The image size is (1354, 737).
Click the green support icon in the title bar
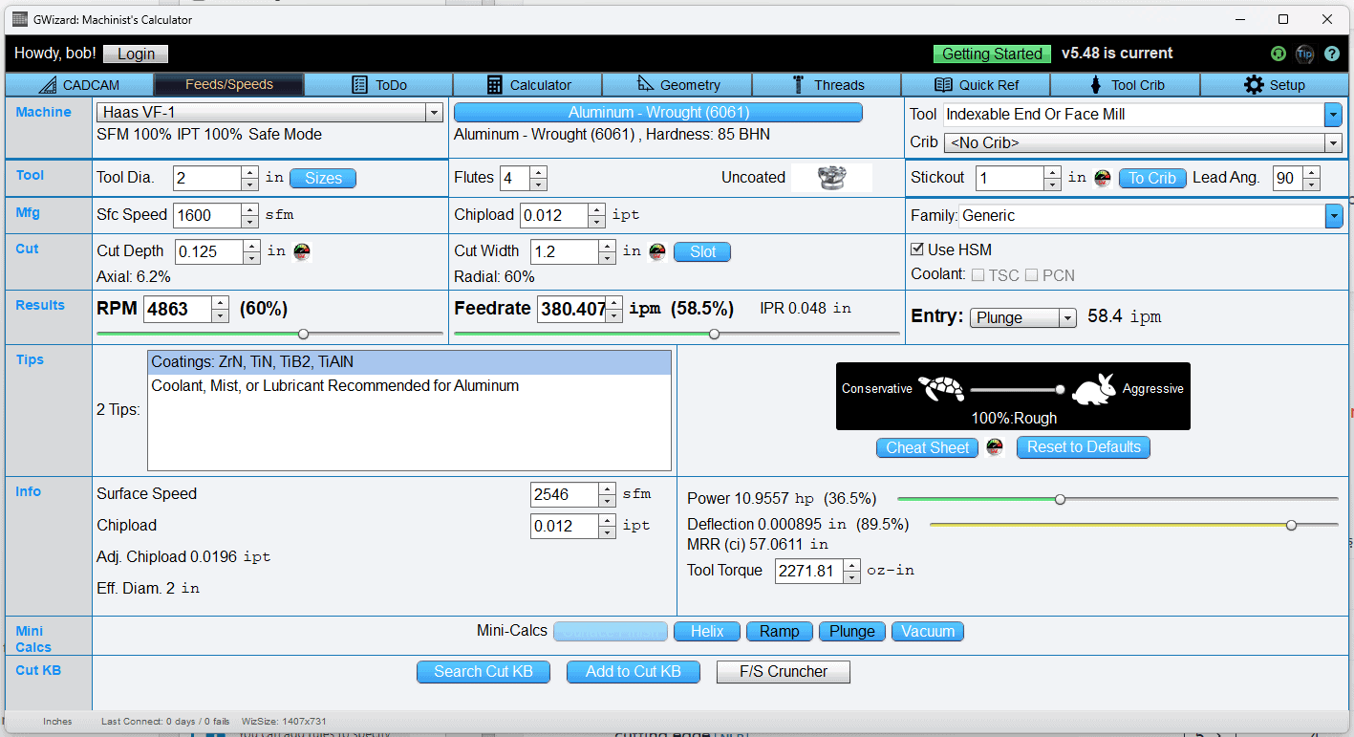pos(1279,54)
